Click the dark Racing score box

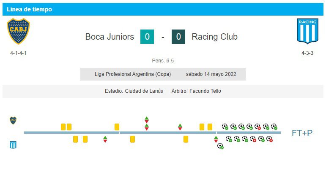point(178,37)
